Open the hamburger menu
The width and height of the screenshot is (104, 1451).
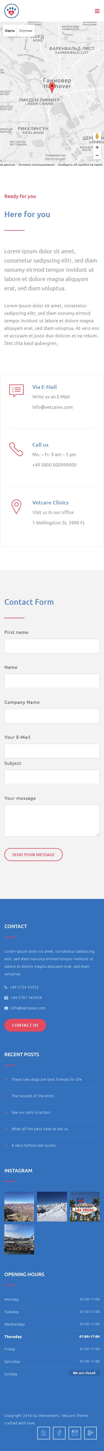[97, 11]
